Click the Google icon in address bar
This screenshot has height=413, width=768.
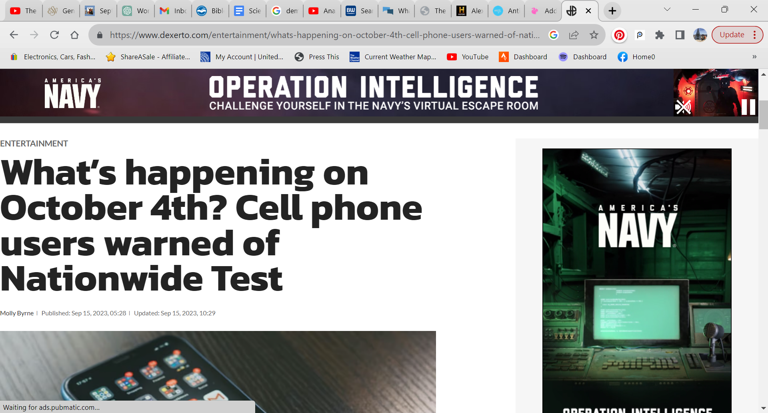click(554, 35)
